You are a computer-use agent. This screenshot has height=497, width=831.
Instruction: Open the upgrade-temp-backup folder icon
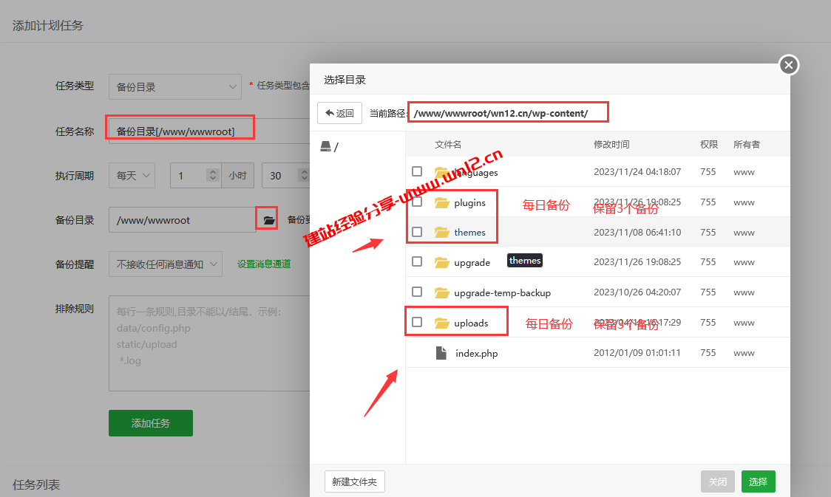click(x=443, y=292)
